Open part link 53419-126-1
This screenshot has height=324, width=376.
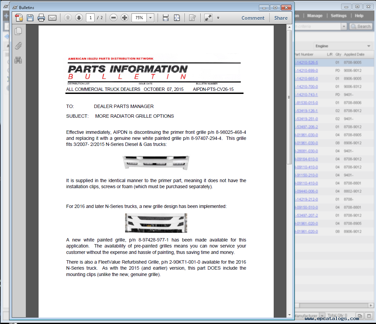coord(307,111)
